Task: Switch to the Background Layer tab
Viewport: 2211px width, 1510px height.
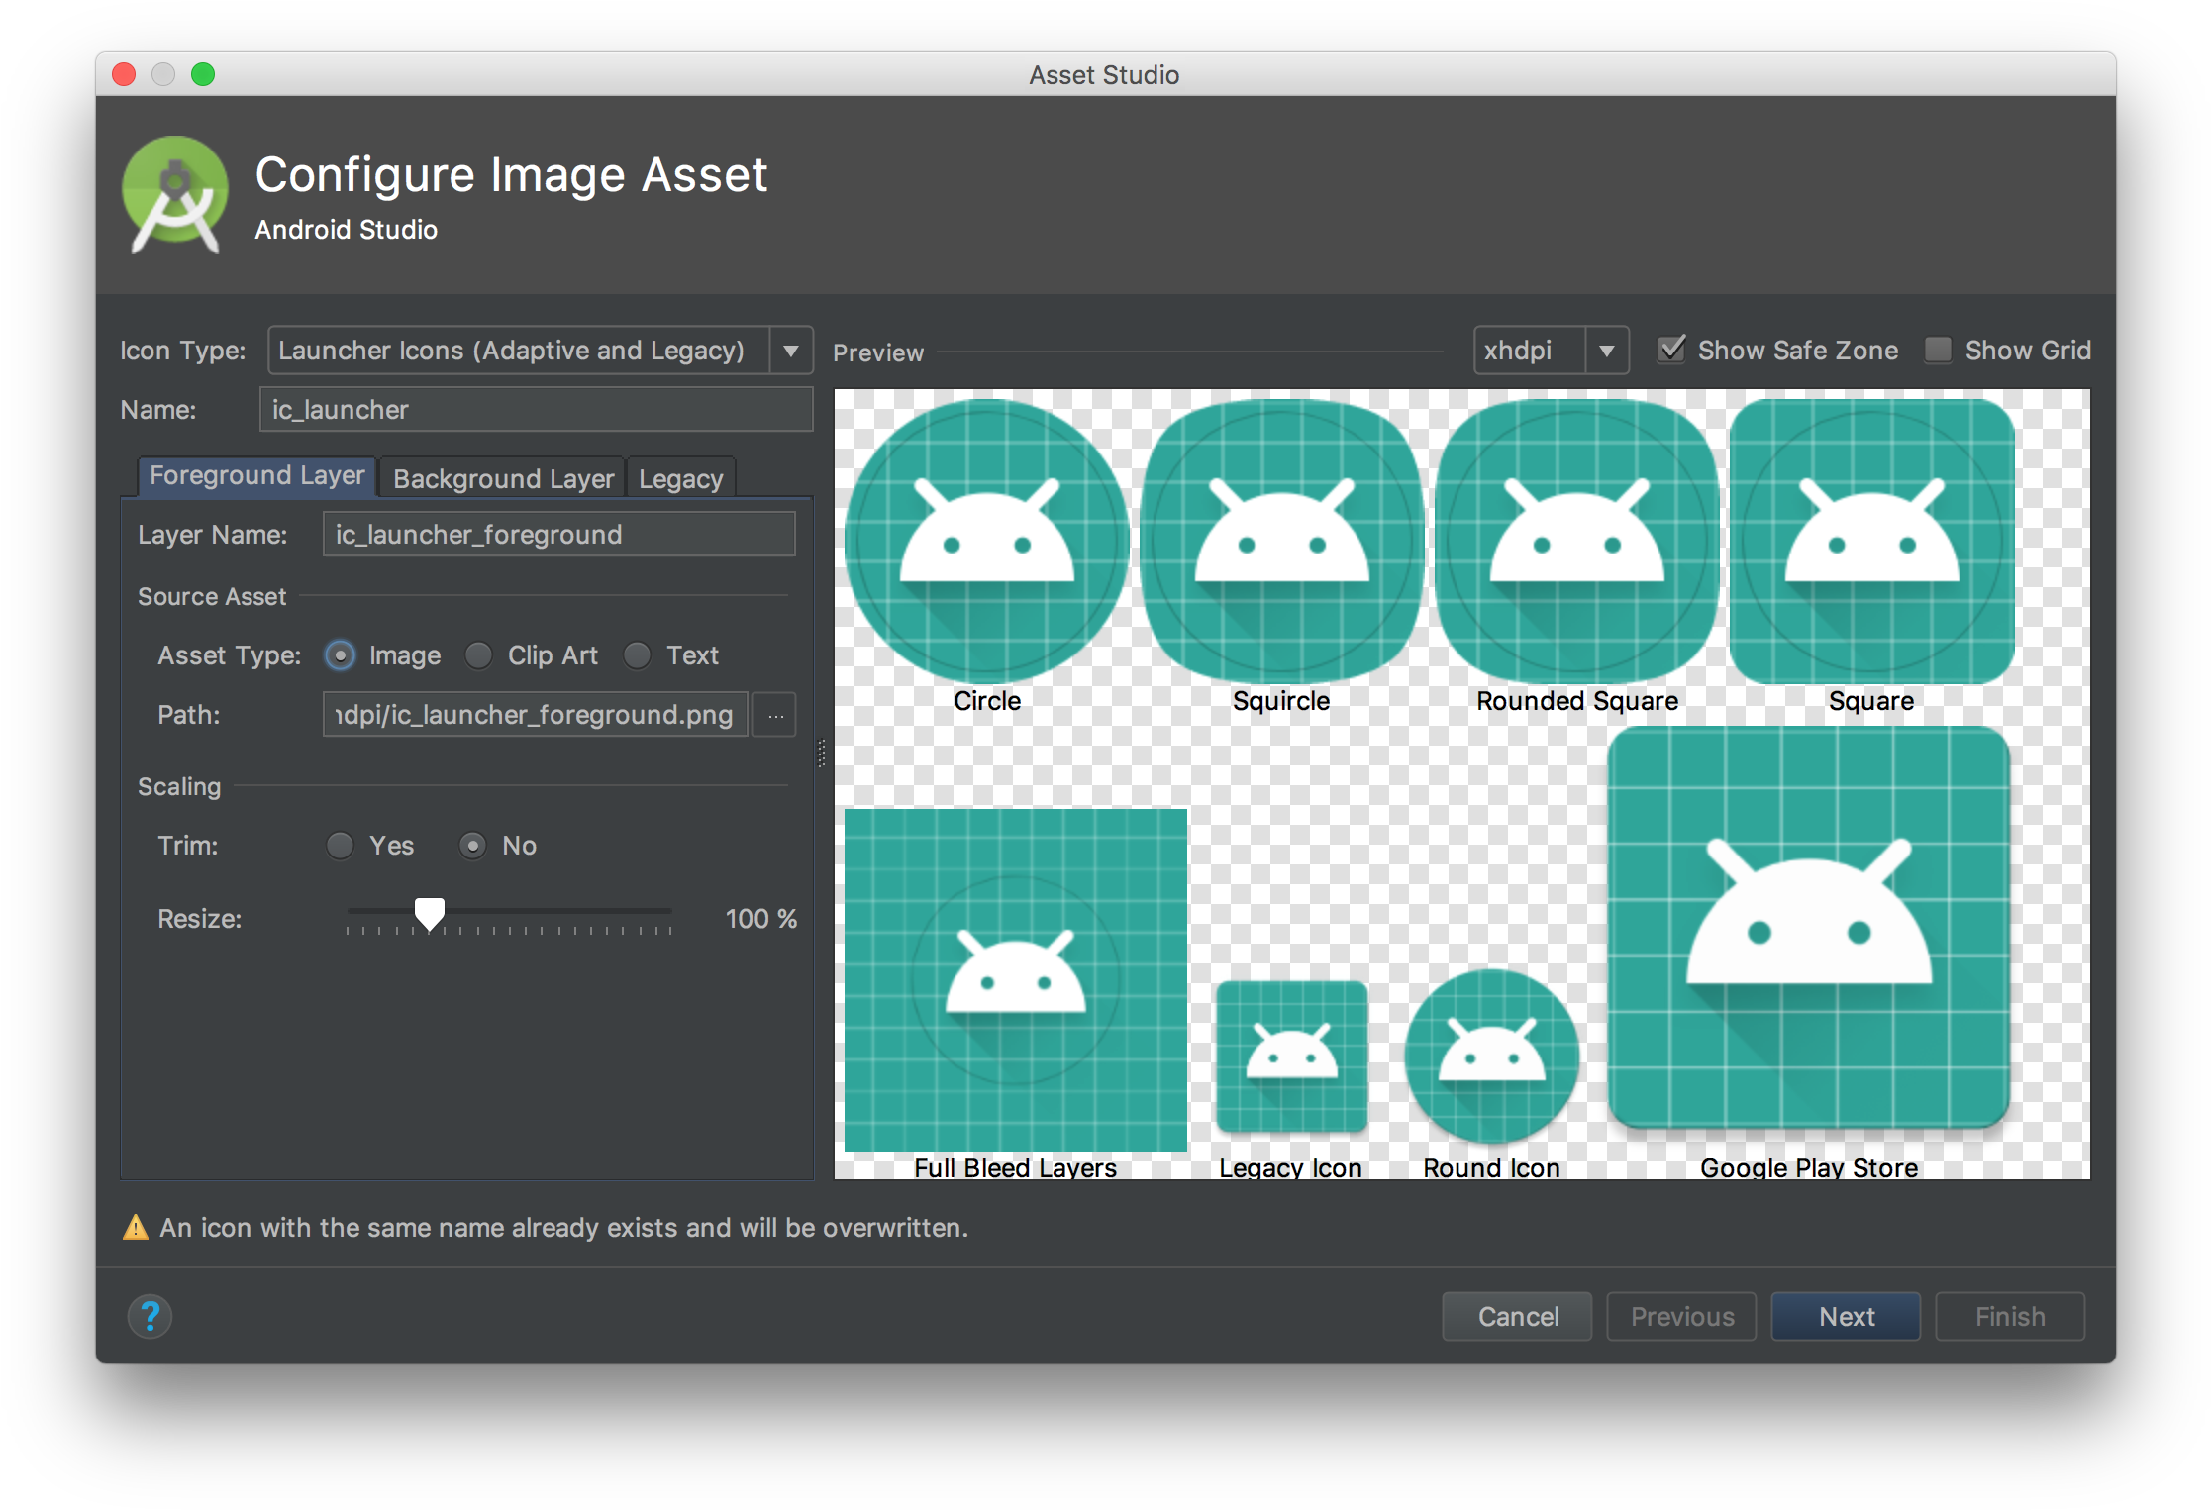Action: 503,479
